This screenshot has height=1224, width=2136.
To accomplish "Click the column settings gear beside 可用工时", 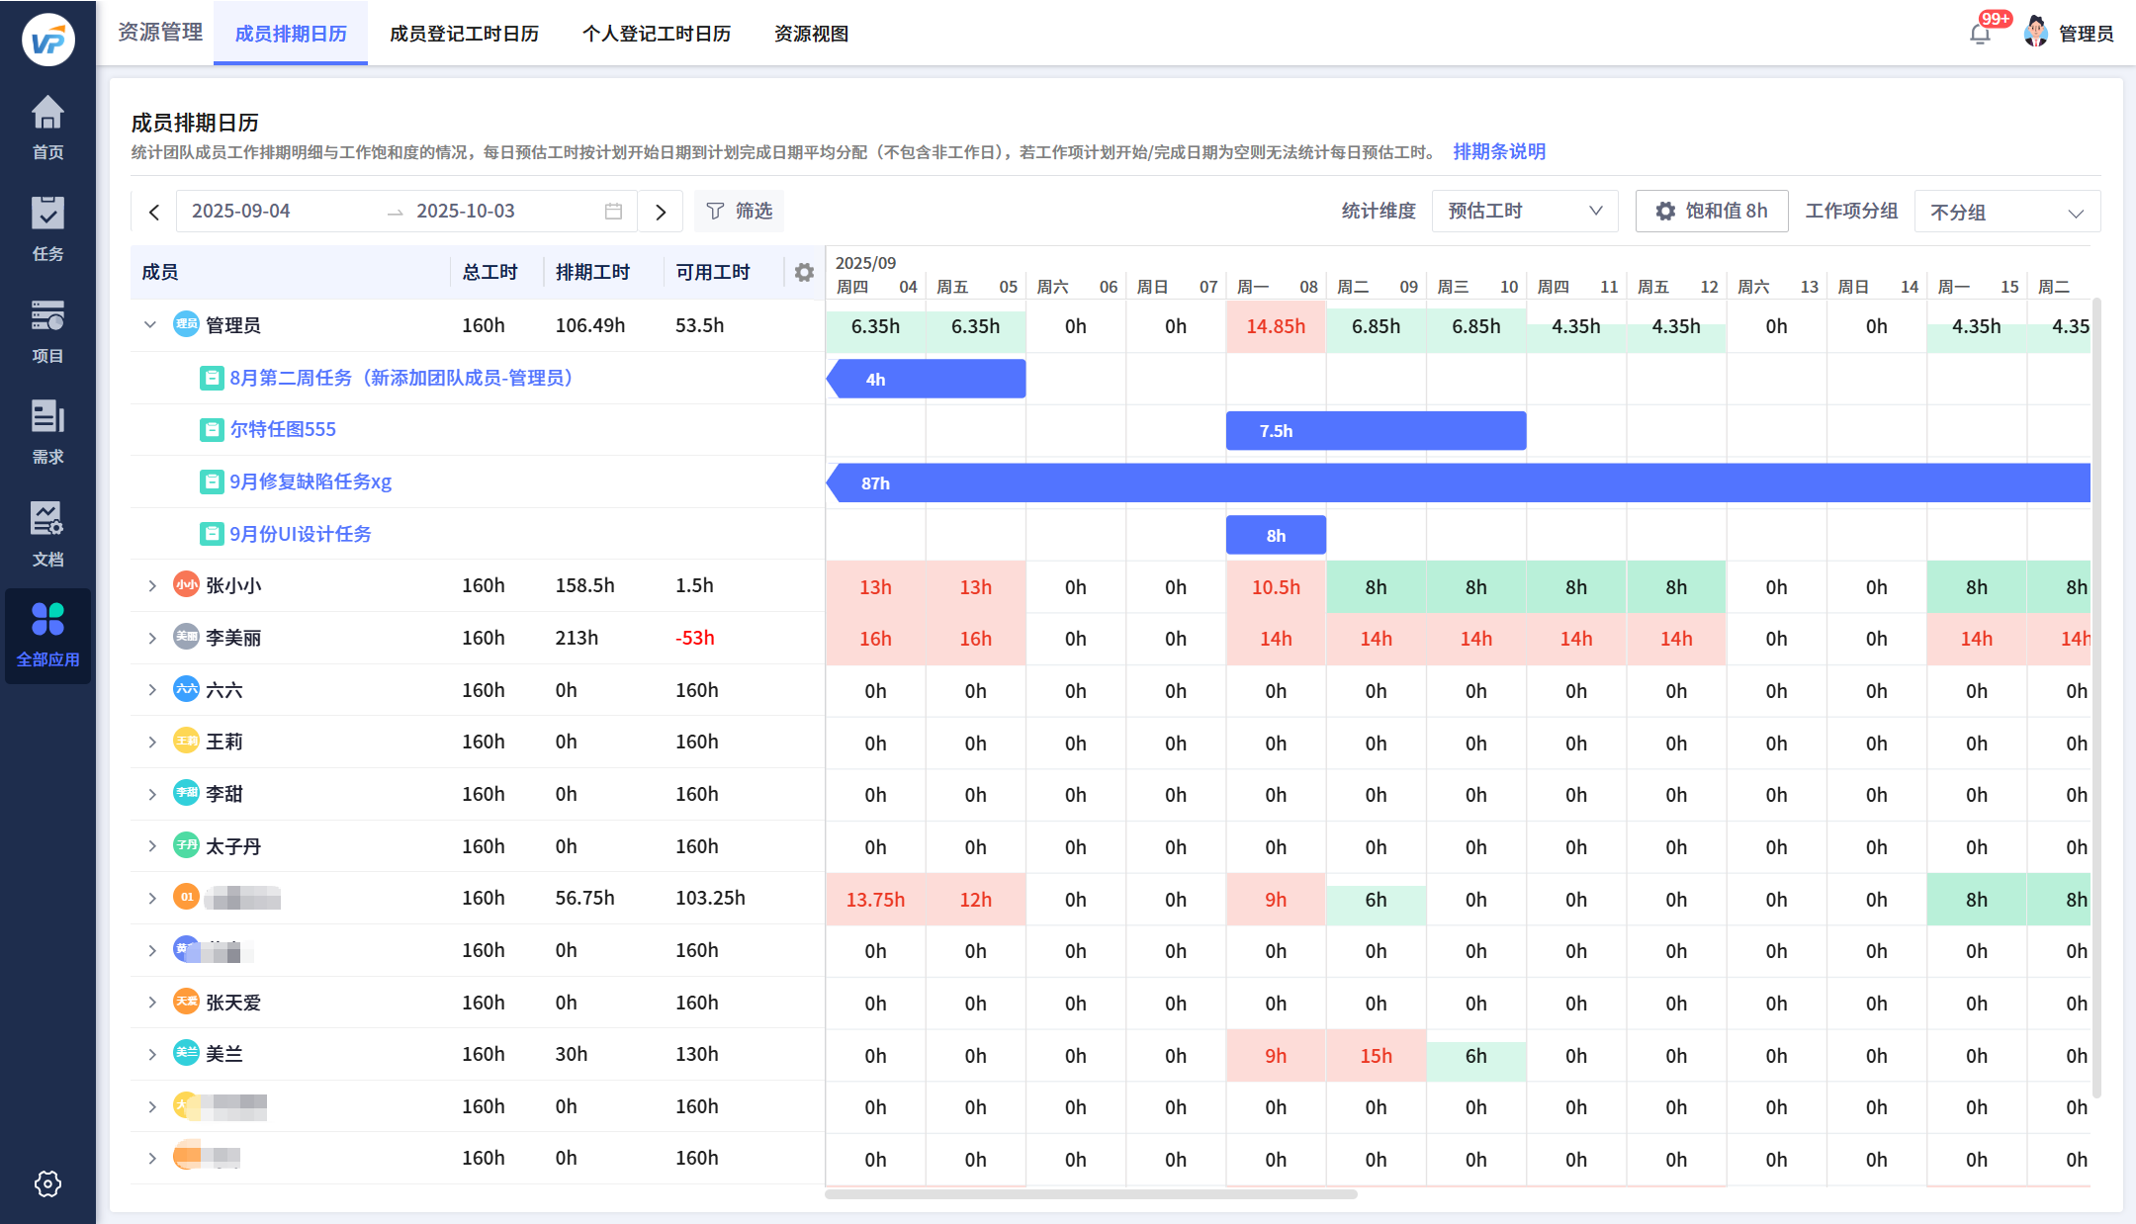I will pyautogui.click(x=804, y=272).
